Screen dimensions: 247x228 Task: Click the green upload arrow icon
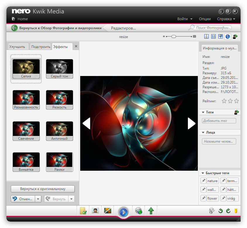(x=151, y=211)
